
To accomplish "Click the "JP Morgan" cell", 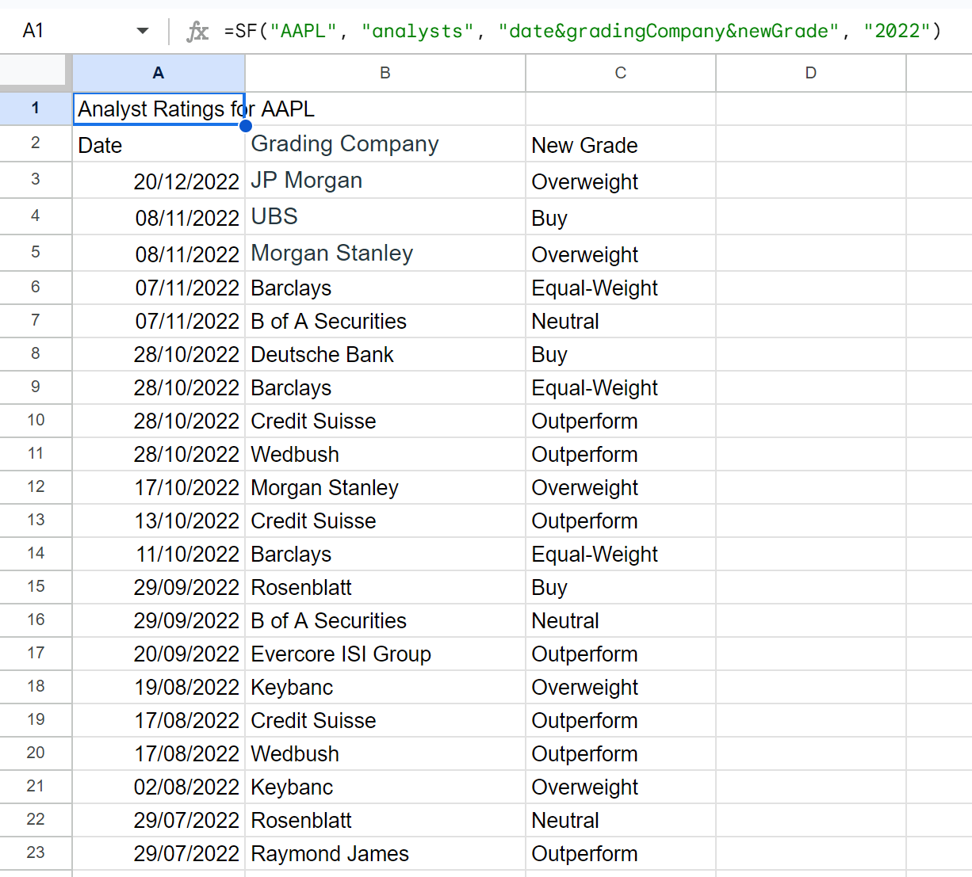I will tap(385, 181).
